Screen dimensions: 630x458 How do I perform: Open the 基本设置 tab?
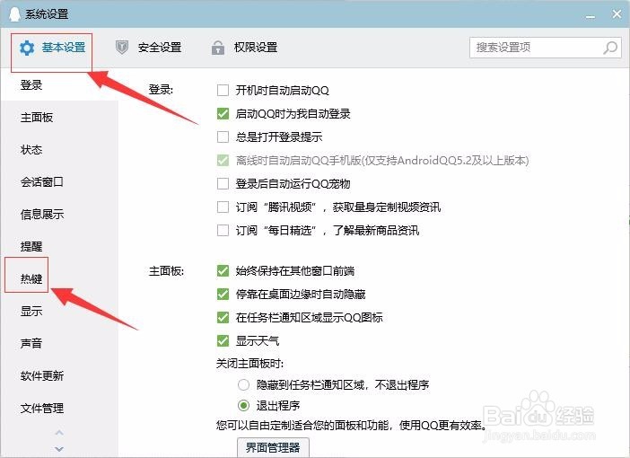52,48
